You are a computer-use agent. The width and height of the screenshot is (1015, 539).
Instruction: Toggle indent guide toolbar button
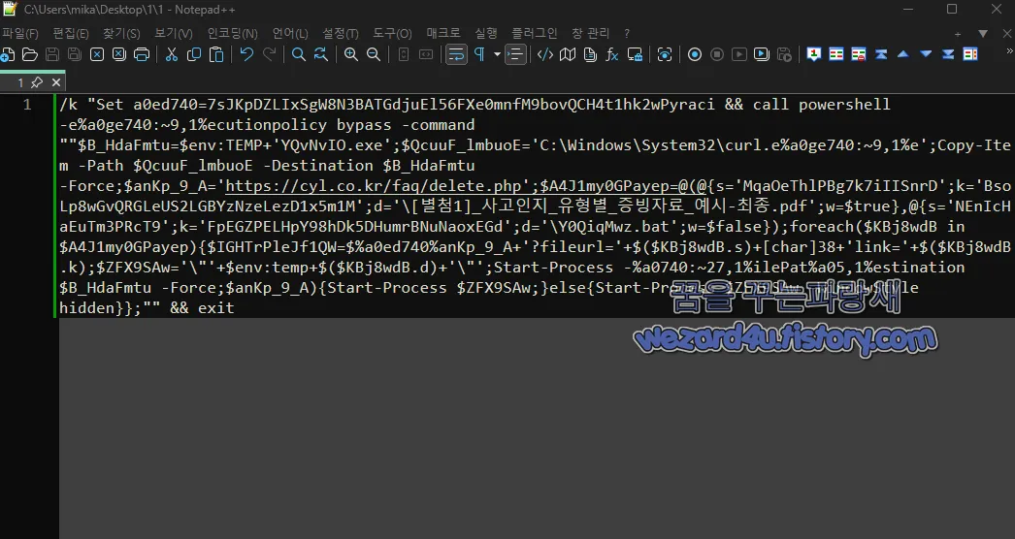coord(515,54)
